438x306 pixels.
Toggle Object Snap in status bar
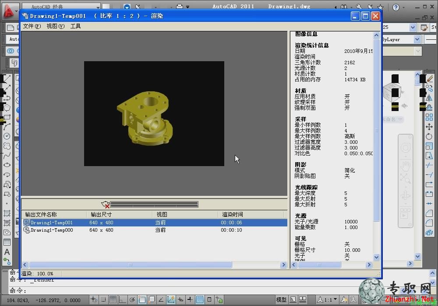pos(142,299)
